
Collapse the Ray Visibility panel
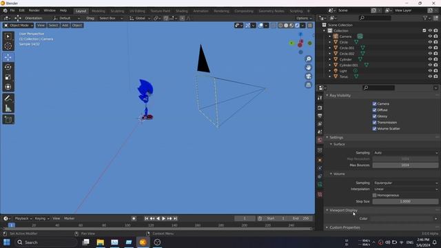(340, 96)
